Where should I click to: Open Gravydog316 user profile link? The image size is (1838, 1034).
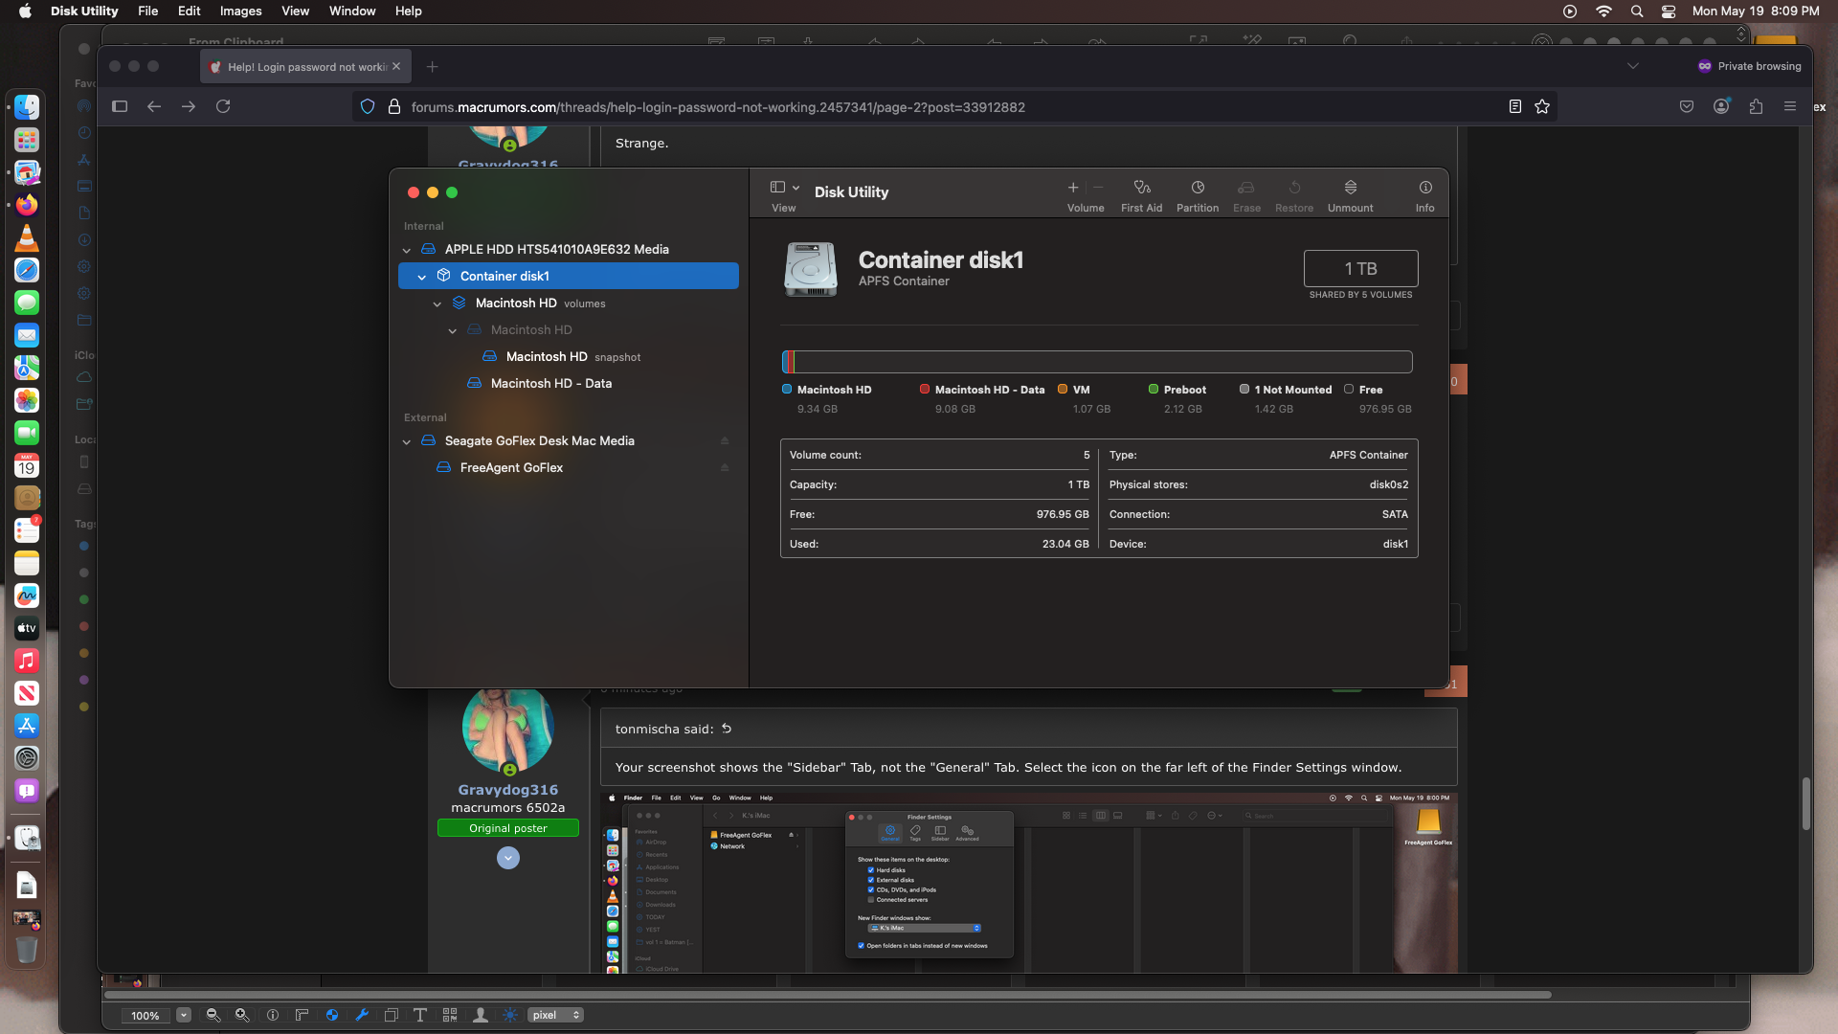(507, 790)
